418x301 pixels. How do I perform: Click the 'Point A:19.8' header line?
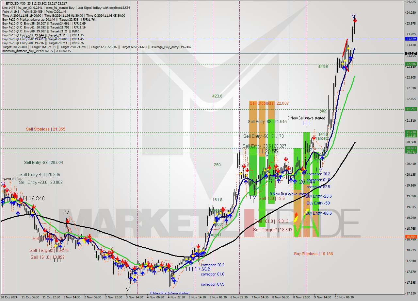pyautogui.click(x=10, y=11)
